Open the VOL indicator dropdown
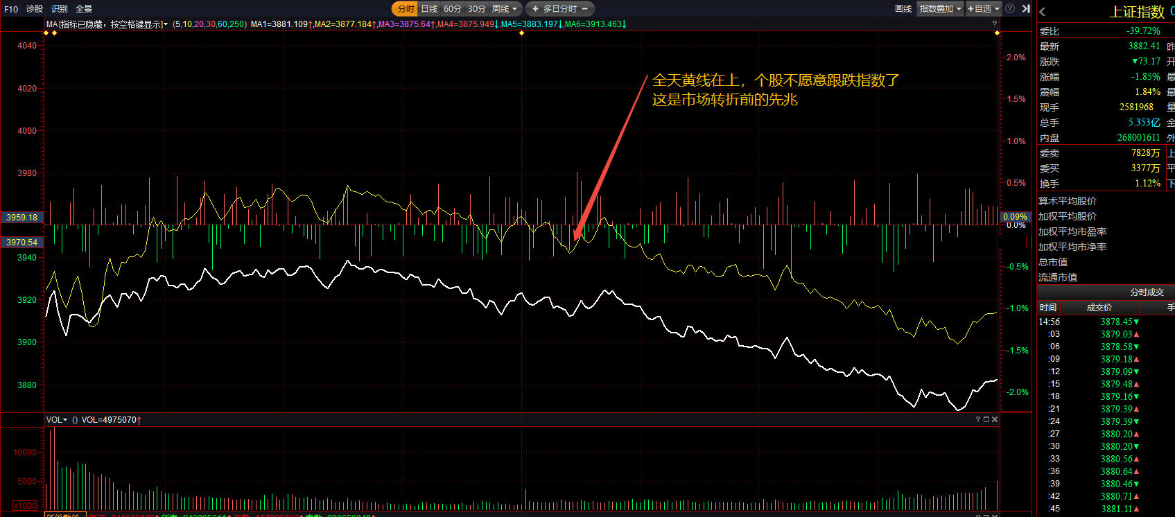The height and width of the screenshot is (517, 1175). tap(57, 420)
